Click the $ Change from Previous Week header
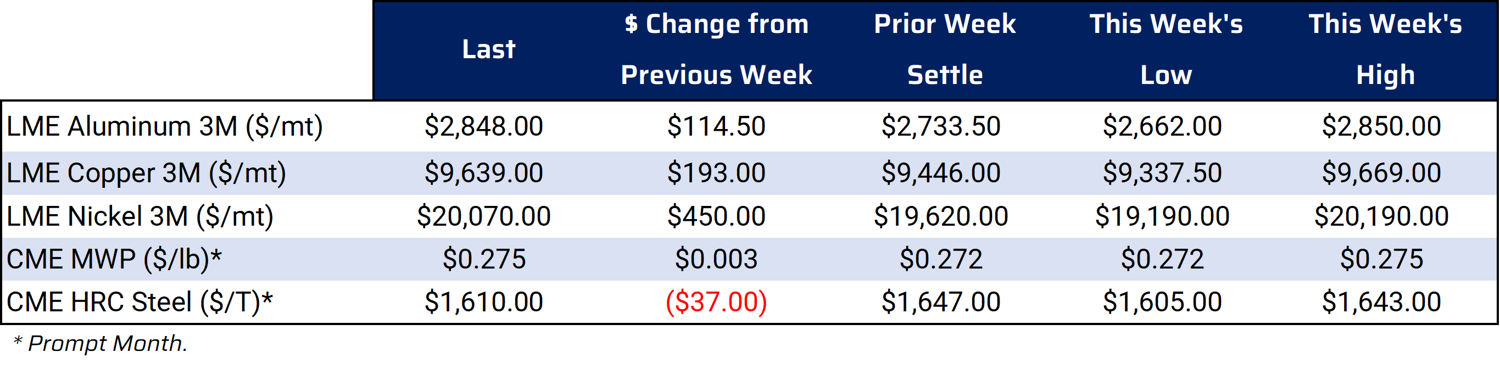Screen dimensions: 1500x369 click(716, 49)
